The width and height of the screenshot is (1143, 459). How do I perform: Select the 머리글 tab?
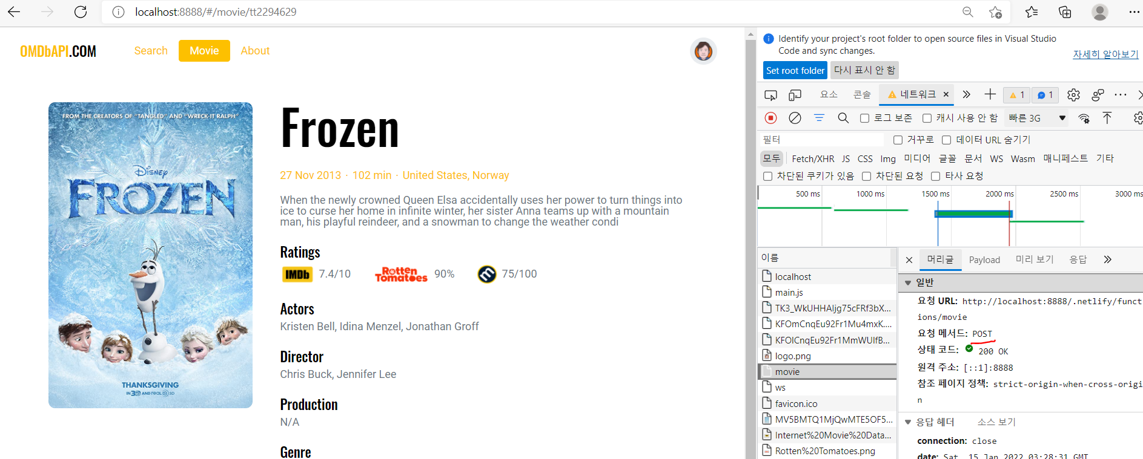pyautogui.click(x=940, y=259)
